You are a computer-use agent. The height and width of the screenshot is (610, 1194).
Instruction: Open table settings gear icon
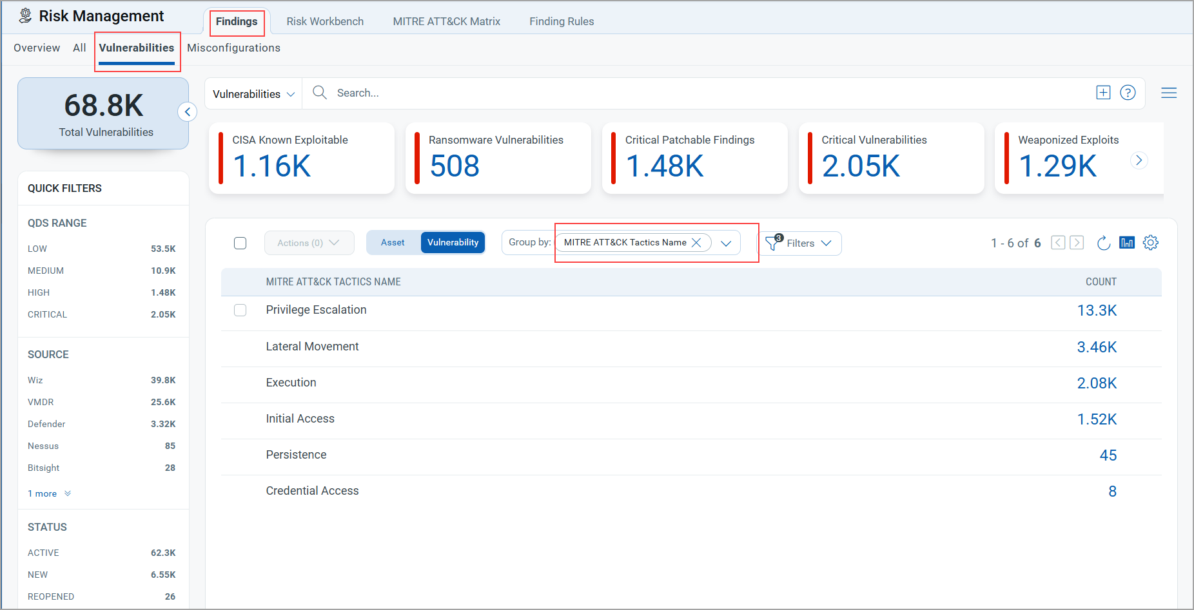tap(1151, 243)
